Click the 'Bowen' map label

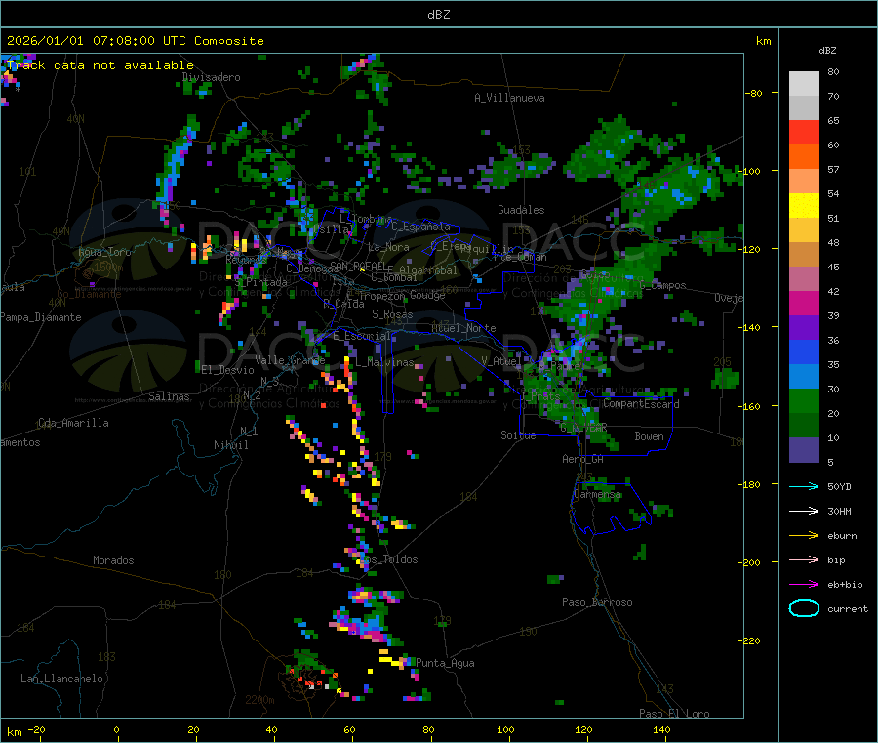pyautogui.click(x=650, y=436)
